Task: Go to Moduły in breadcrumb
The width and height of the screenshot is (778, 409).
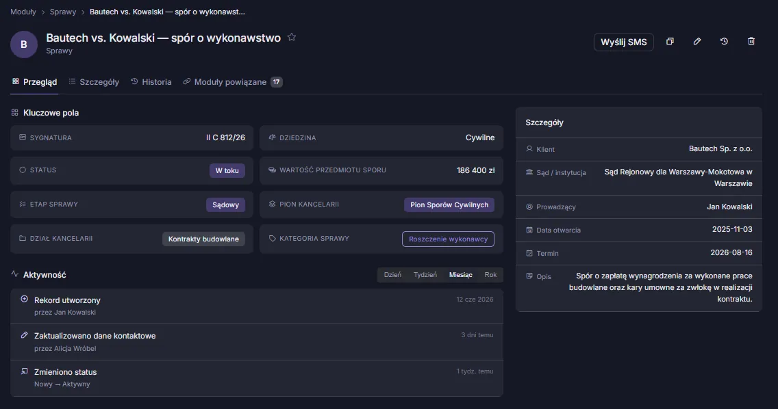Action: pyautogui.click(x=23, y=12)
